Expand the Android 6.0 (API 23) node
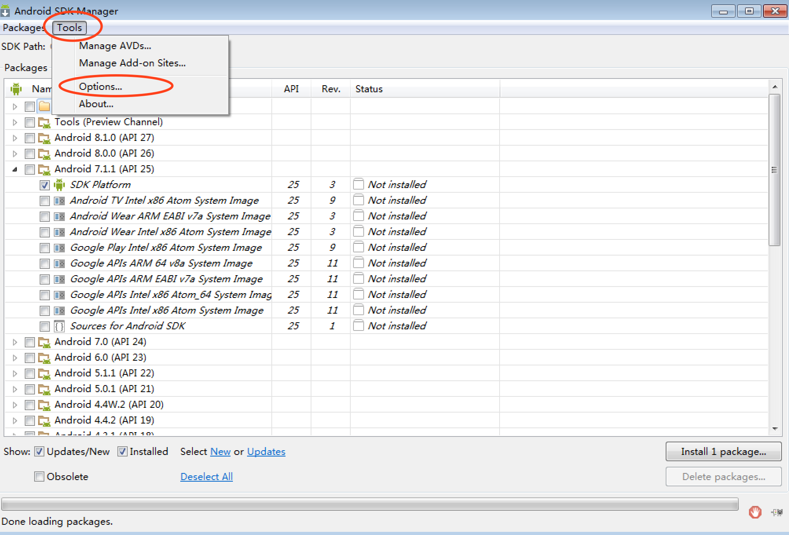 [x=15, y=358]
